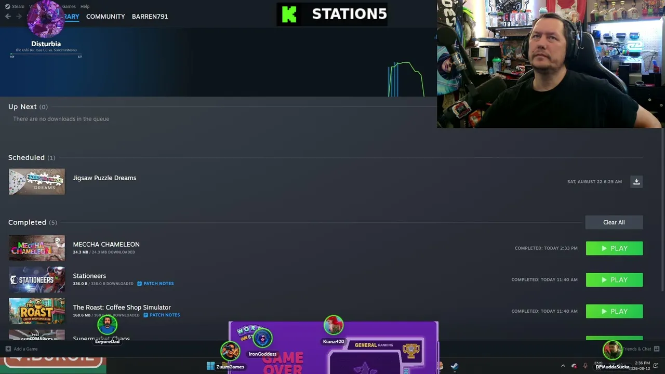Switch to the Library tab

71,17
